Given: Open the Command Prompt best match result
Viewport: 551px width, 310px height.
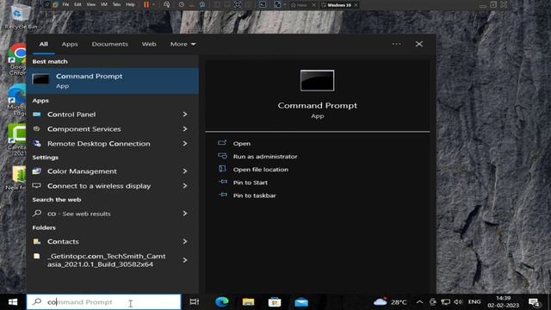Looking at the screenshot, I should (x=113, y=80).
